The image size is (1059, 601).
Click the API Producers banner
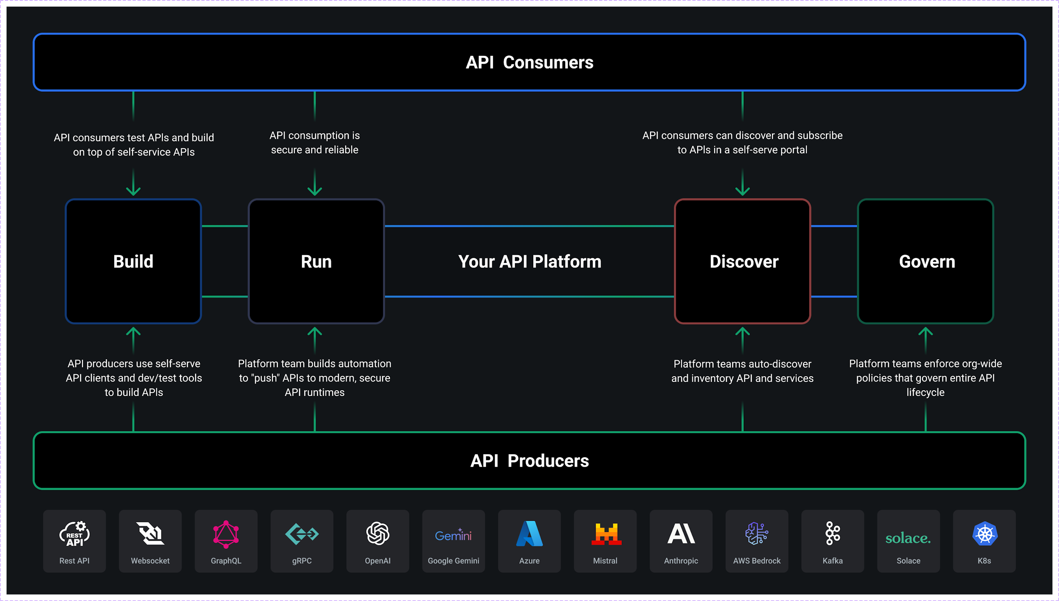tap(529, 460)
